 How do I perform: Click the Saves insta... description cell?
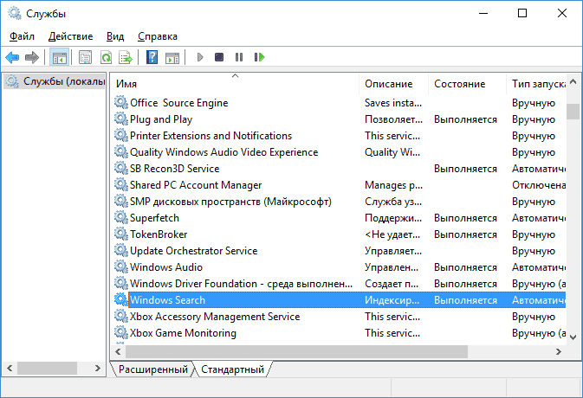(x=393, y=103)
